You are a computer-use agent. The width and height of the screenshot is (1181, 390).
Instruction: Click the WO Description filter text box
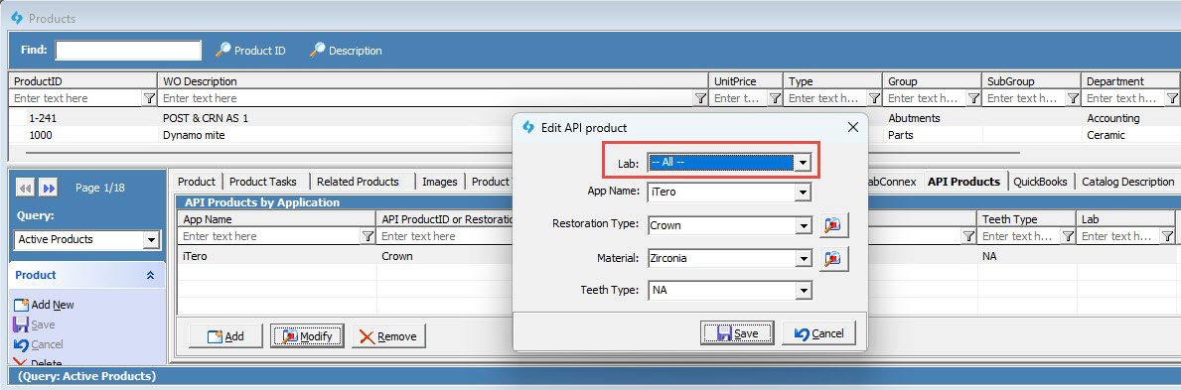point(427,98)
